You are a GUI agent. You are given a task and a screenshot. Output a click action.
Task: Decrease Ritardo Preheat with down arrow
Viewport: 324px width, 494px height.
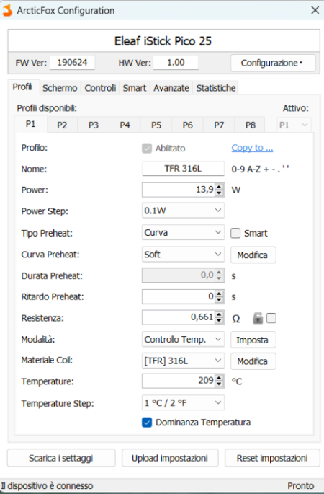219,299
